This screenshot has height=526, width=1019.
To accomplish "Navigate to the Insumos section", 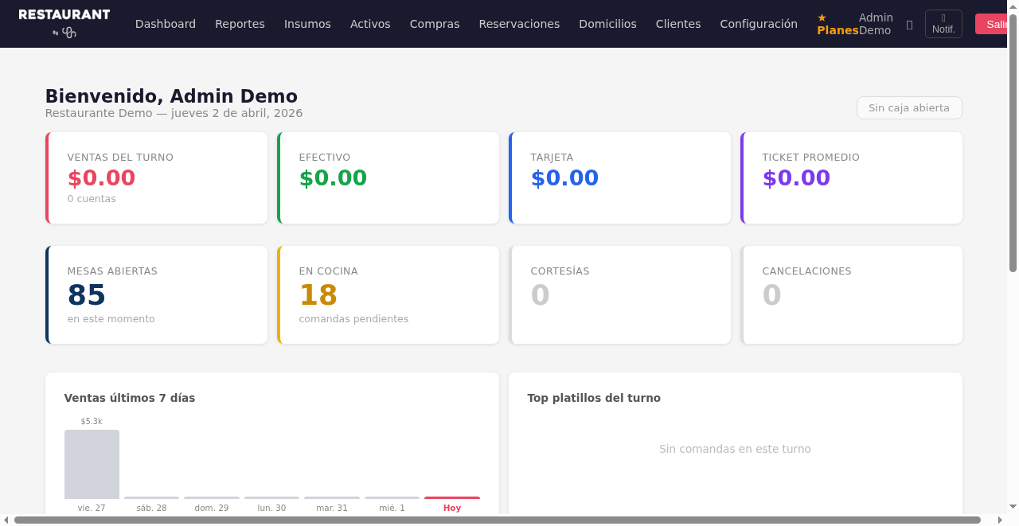I will coord(307,24).
